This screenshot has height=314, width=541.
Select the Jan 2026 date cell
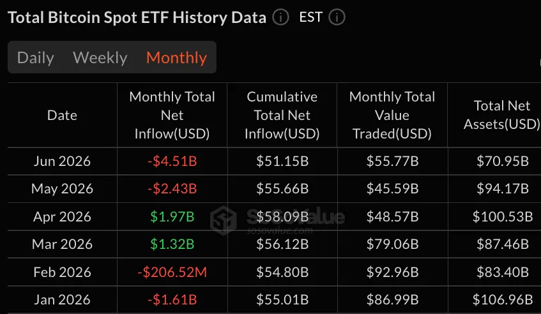[x=62, y=299]
